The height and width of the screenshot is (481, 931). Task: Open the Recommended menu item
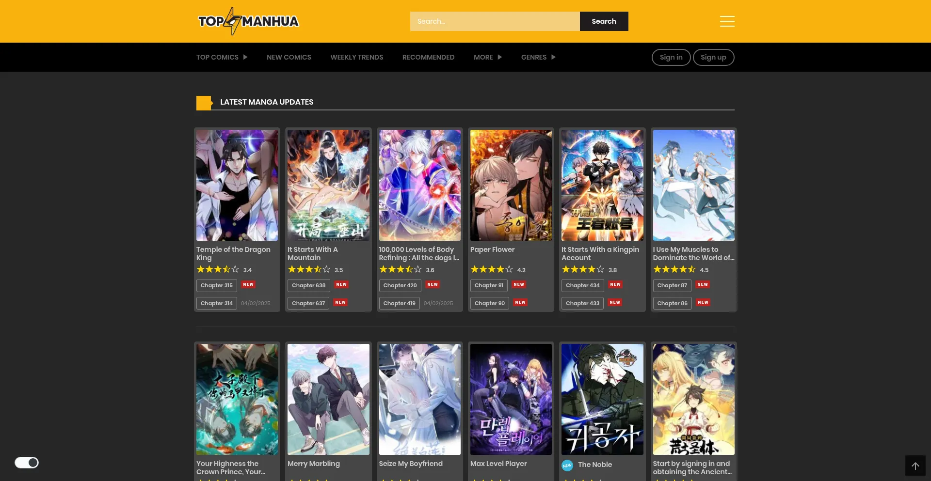[428, 57]
